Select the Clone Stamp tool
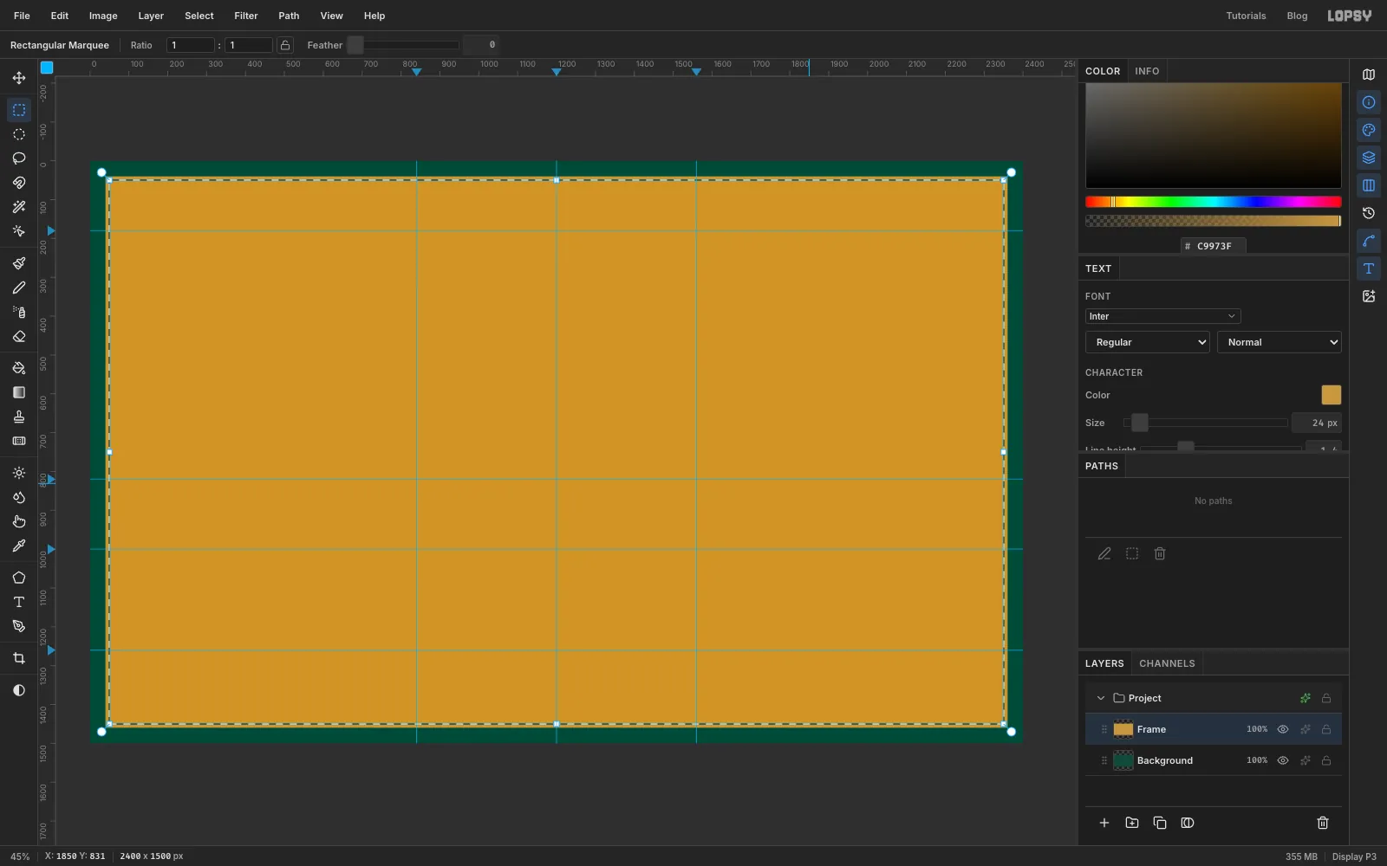The height and width of the screenshot is (866, 1387). (19, 417)
